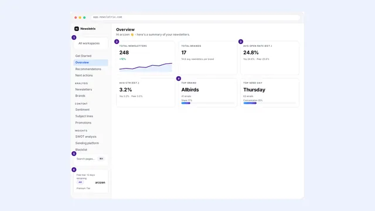The height and width of the screenshot is (211, 375).
Task: Click the Avg Open Rate 24.8% value
Action: 251,53
